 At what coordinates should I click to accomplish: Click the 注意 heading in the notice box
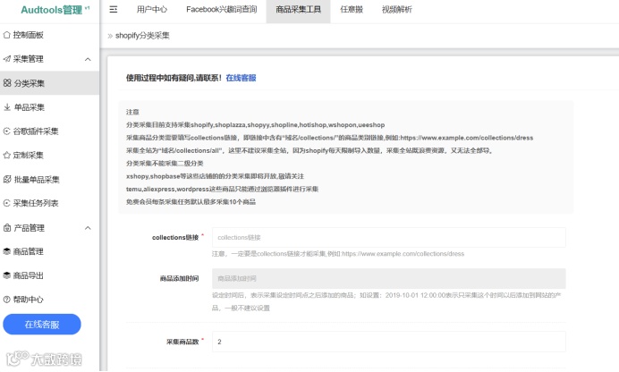pos(132,112)
